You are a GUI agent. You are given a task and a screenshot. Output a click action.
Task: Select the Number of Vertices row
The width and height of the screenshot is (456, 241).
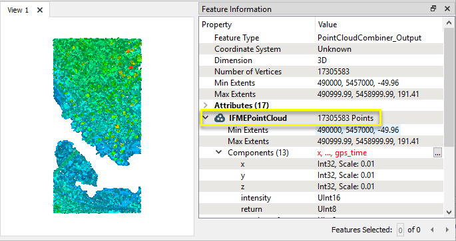(322, 72)
